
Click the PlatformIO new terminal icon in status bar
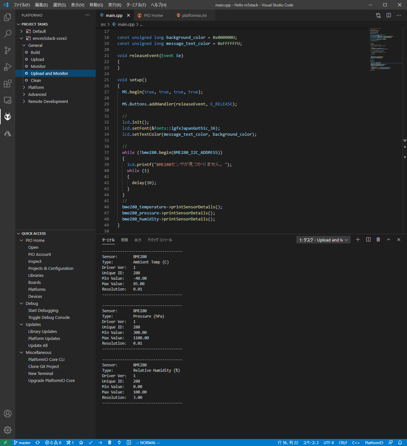[129, 442]
